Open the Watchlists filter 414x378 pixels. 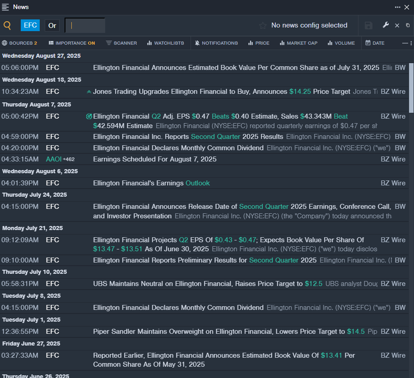coord(166,43)
